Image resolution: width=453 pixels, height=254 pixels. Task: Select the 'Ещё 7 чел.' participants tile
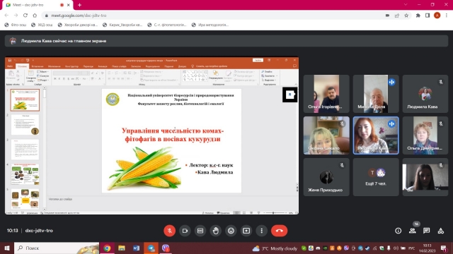pos(376,177)
